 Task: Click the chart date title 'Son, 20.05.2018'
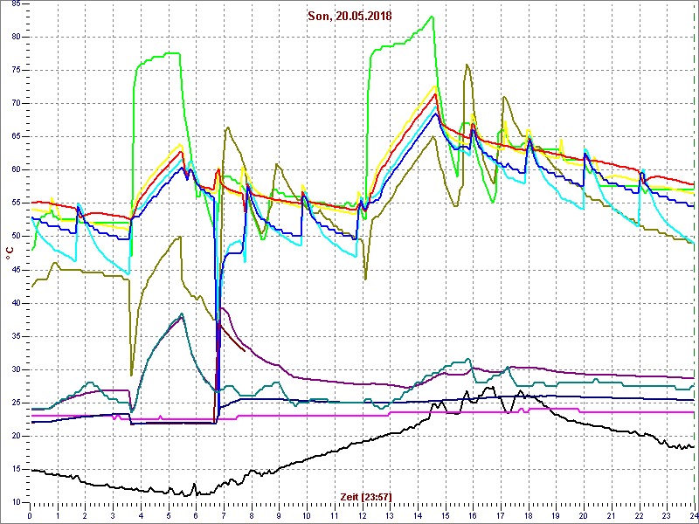click(x=349, y=16)
